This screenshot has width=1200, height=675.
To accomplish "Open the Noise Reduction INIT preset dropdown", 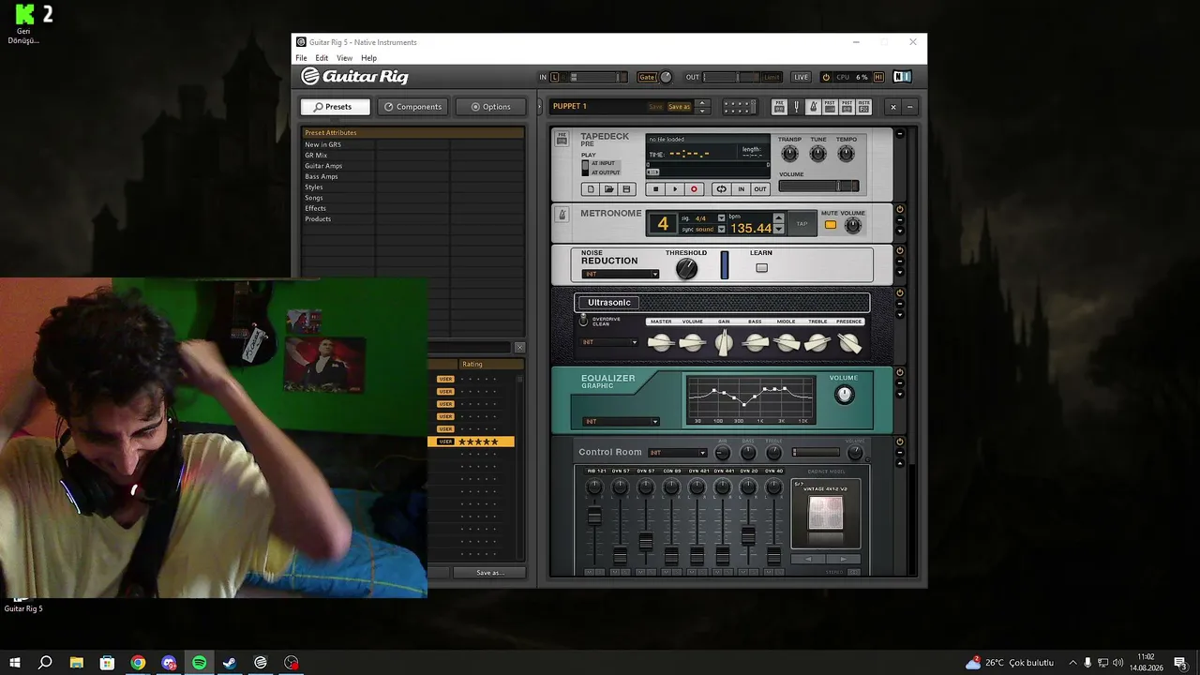I will [621, 274].
